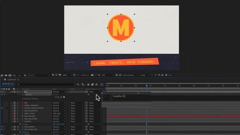Open the Full resolution dropdown
240x135 pixels.
[108, 75]
